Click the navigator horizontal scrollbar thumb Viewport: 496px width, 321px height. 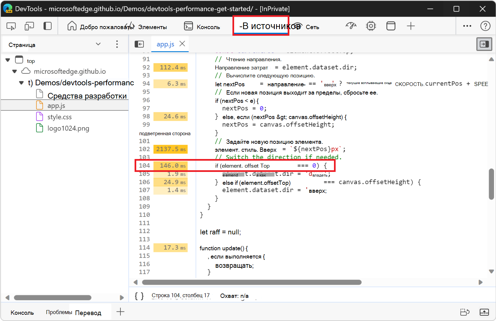[x=53, y=298]
